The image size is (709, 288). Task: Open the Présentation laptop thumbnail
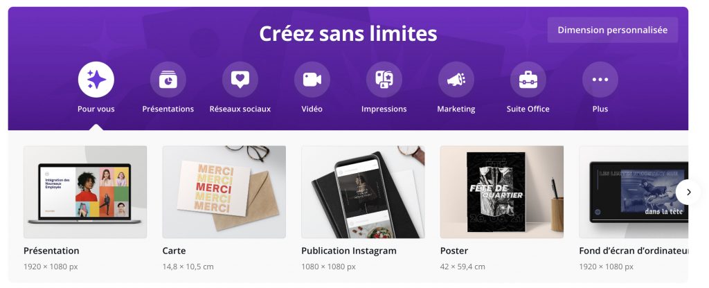pyautogui.click(x=85, y=192)
